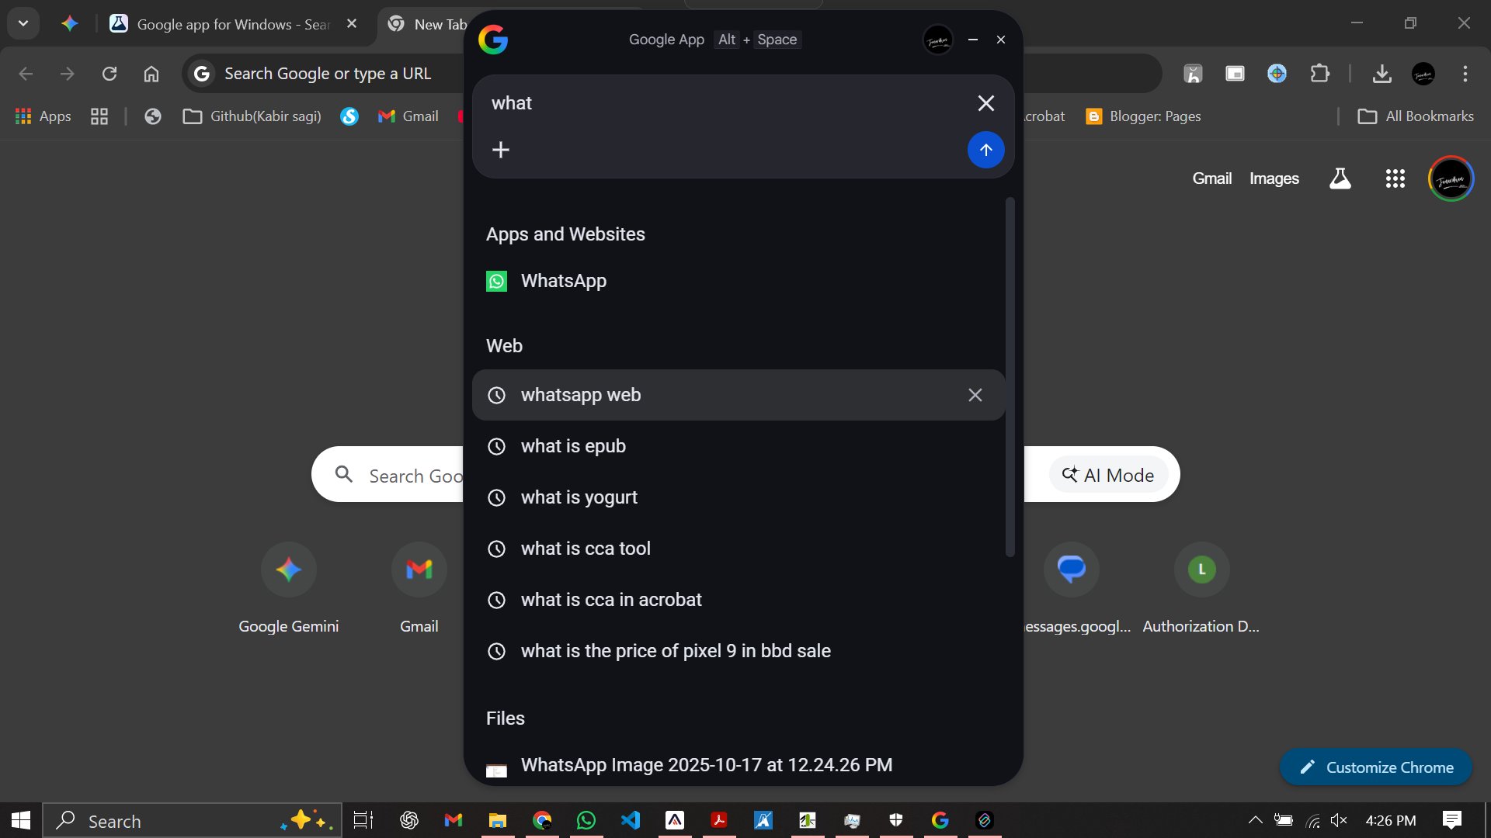Viewport: 1491px width, 838px height.
Task: Click Google App profile avatar
Action: [937, 40]
